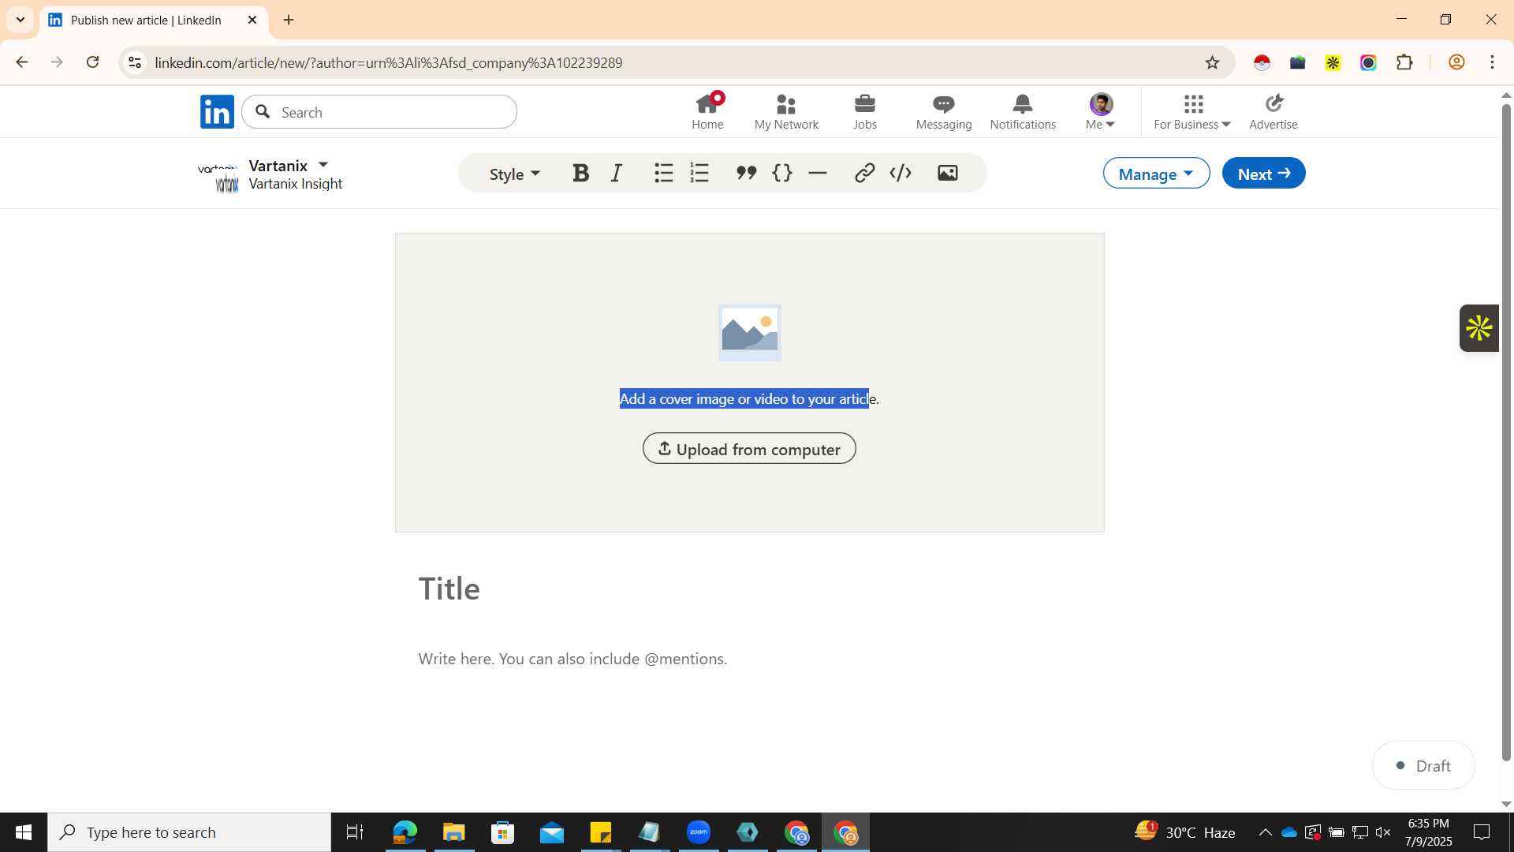Click Next to continue publishing
Viewport: 1514px width, 852px height.
coord(1263,174)
